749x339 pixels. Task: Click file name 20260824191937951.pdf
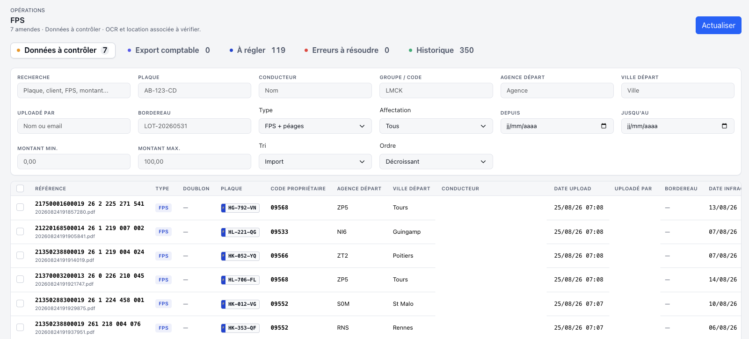coord(65,332)
